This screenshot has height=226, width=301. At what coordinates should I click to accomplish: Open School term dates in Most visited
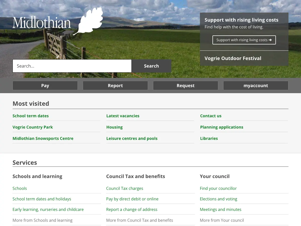coord(31,116)
